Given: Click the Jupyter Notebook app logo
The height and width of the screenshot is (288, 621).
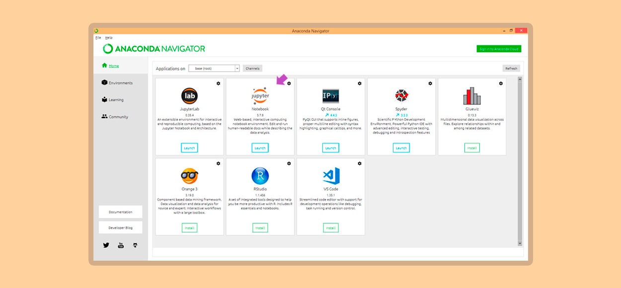Looking at the screenshot, I should click(260, 95).
